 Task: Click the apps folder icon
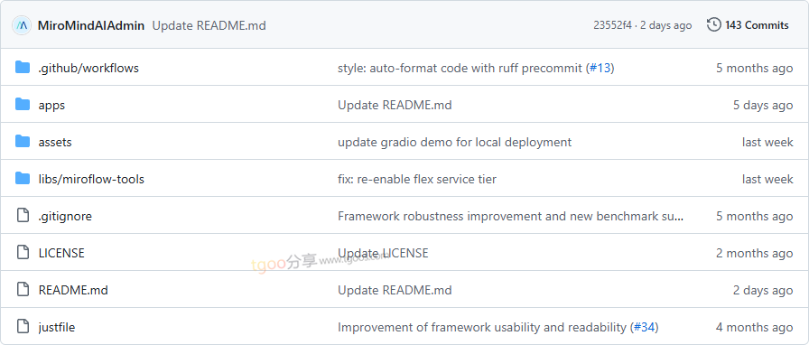click(x=23, y=105)
